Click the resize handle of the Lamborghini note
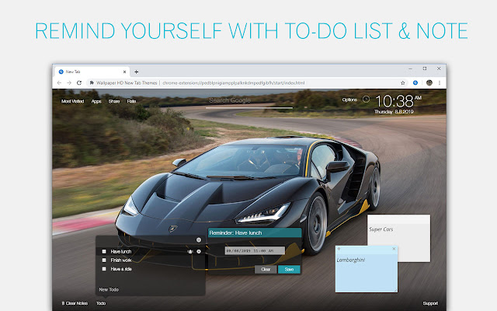Image resolution: width=497 pixels, height=311 pixels. point(395,290)
